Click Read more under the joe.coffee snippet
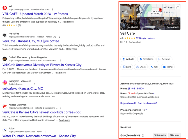The width and height of the screenshot is (188, 139). [x=72, y=49]
